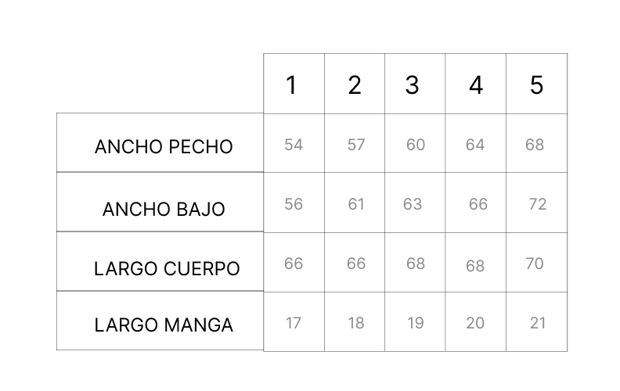Click the size 5 column header
Viewport: 620px width, 391px height.
point(536,85)
